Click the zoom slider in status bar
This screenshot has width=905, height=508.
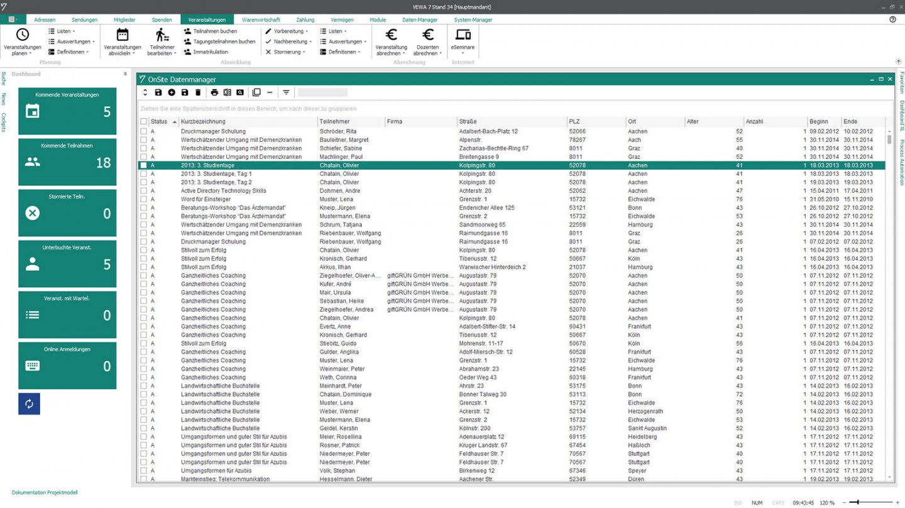(870, 502)
